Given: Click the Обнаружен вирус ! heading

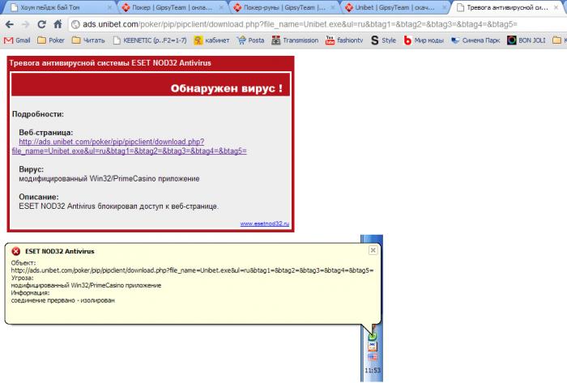Looking at the screenshot, I should (227, 88).
